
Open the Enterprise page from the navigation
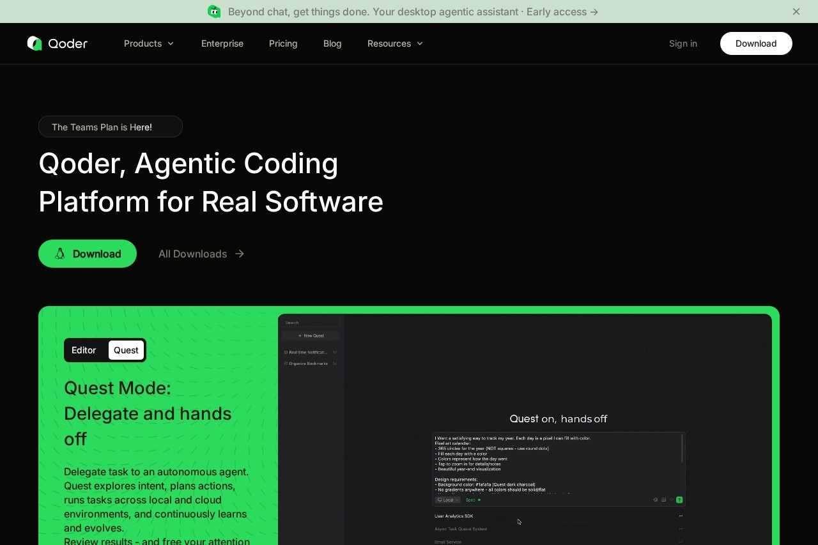click(x=222, y=43)
